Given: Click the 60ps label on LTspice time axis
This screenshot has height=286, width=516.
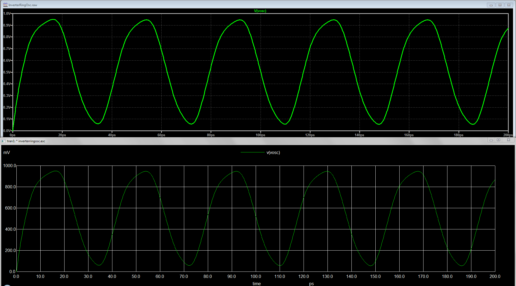Looking at the screenshot, I should tap(161, 135).
